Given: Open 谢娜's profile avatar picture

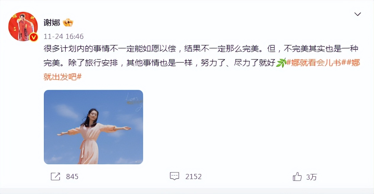Looking at the screenshot, I should (x=23, y=27).
